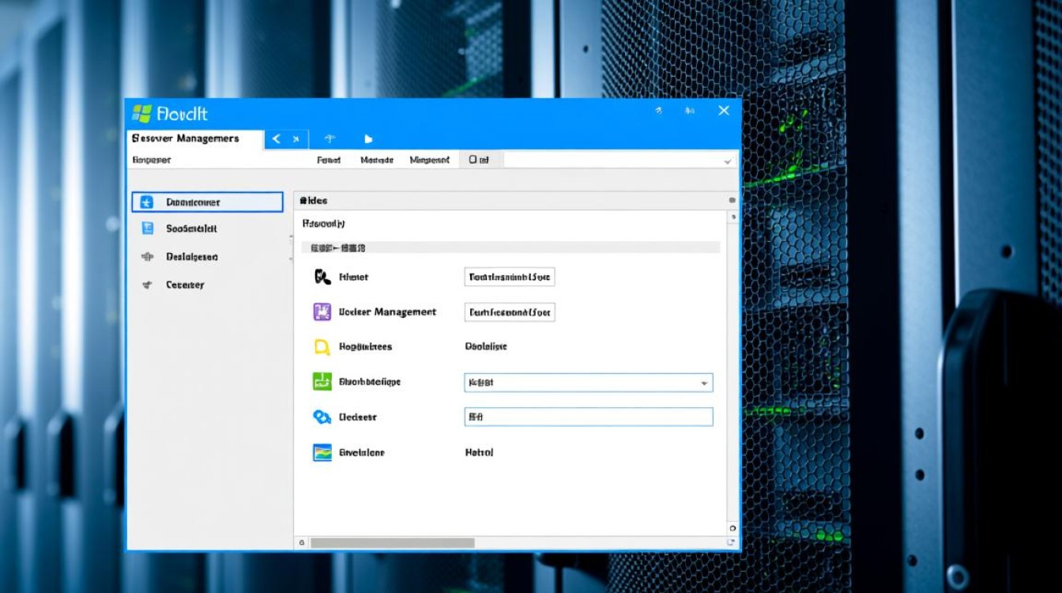Viewport: 1062px width, 593px height.
Task: Click the landscape picture row icon
Action: [322, 453]
